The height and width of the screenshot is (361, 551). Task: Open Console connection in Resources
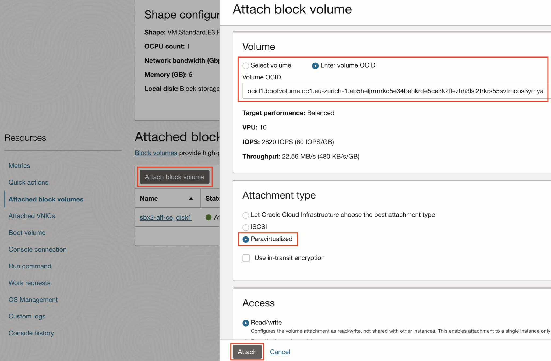pyautogui.click(x=37, y=249)
